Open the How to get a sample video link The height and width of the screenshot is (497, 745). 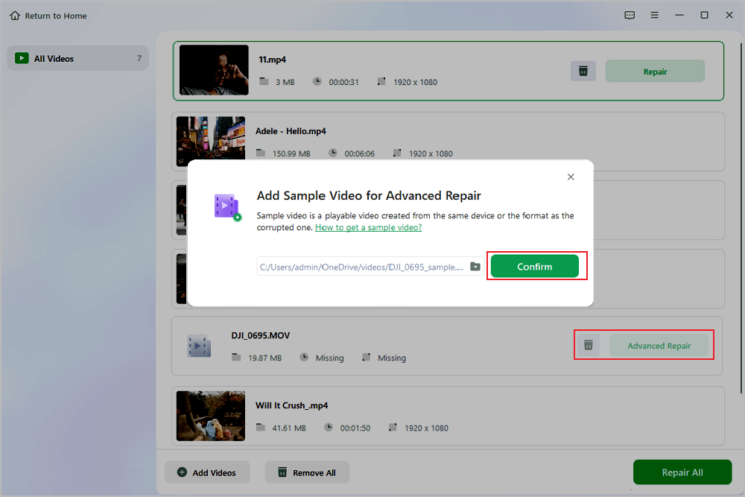coord(368,227)
